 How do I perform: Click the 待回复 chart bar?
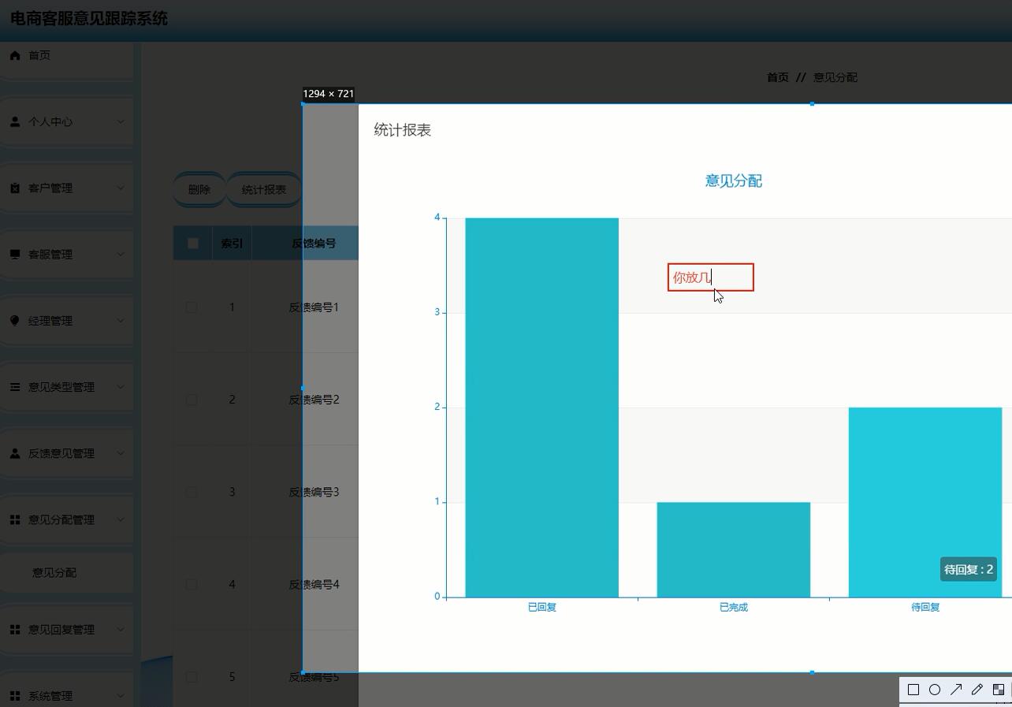925,502
